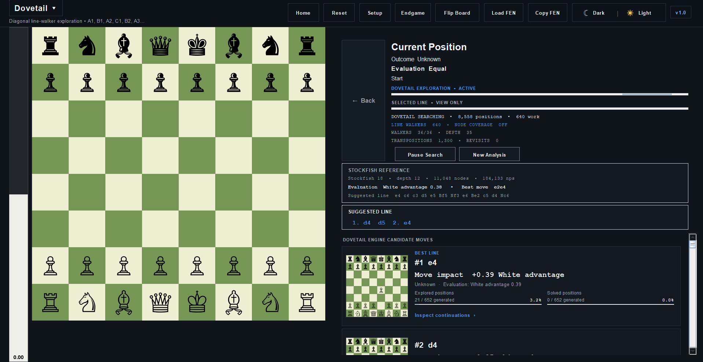Click the Dovetail exploration progress bar
The image size is (703, 362).
(x=539, y=94)
